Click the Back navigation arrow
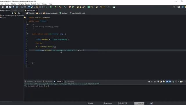The height and width of the screenshot is (105, 186). 104,7
